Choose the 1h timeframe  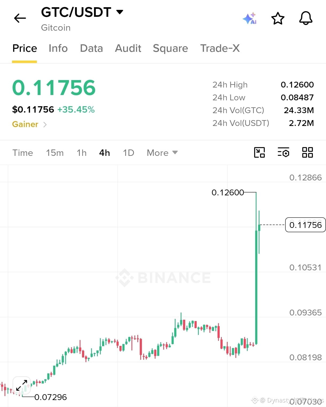81,153
